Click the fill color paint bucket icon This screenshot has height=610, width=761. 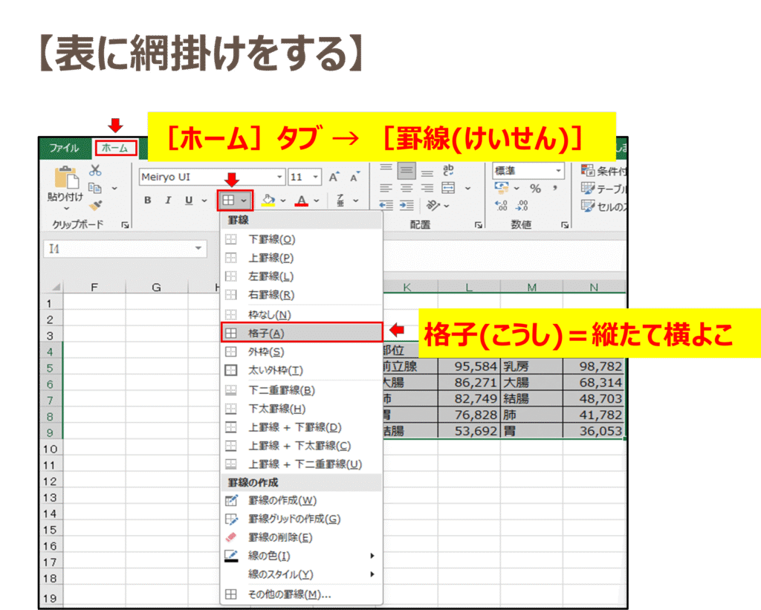(269, 201)
